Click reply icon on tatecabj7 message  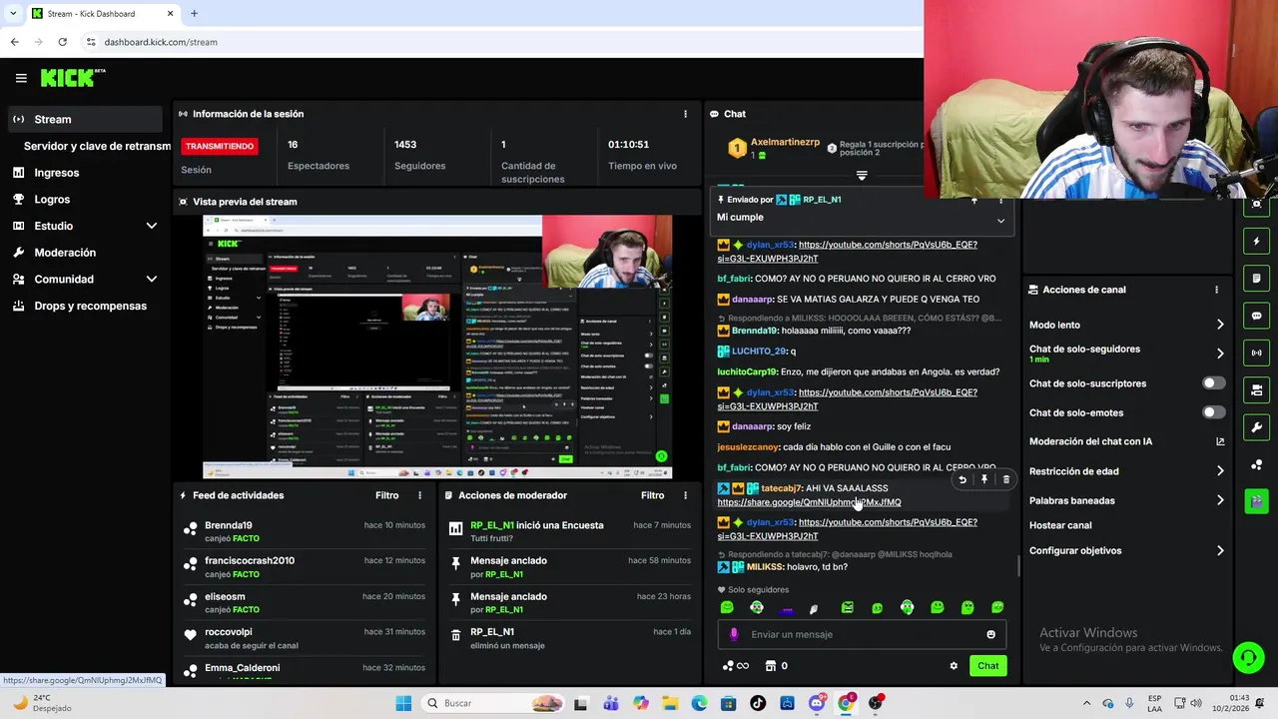click(x=962, y=479)
